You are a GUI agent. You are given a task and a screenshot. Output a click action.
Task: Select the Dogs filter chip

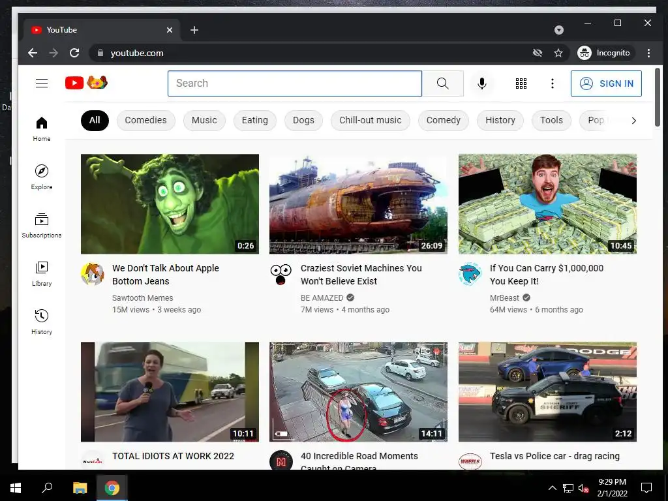[303, 120]
